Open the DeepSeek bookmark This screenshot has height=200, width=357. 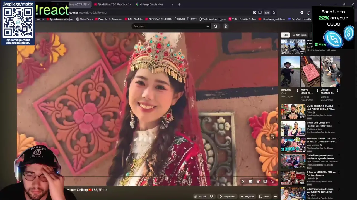coord(300,19)
